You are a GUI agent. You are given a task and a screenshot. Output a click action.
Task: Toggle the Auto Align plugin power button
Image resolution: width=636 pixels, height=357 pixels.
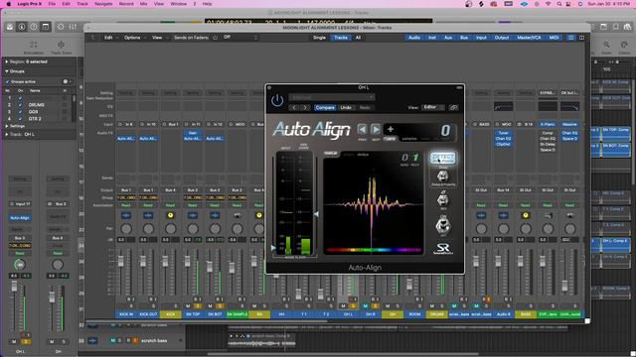coord(277,100)
